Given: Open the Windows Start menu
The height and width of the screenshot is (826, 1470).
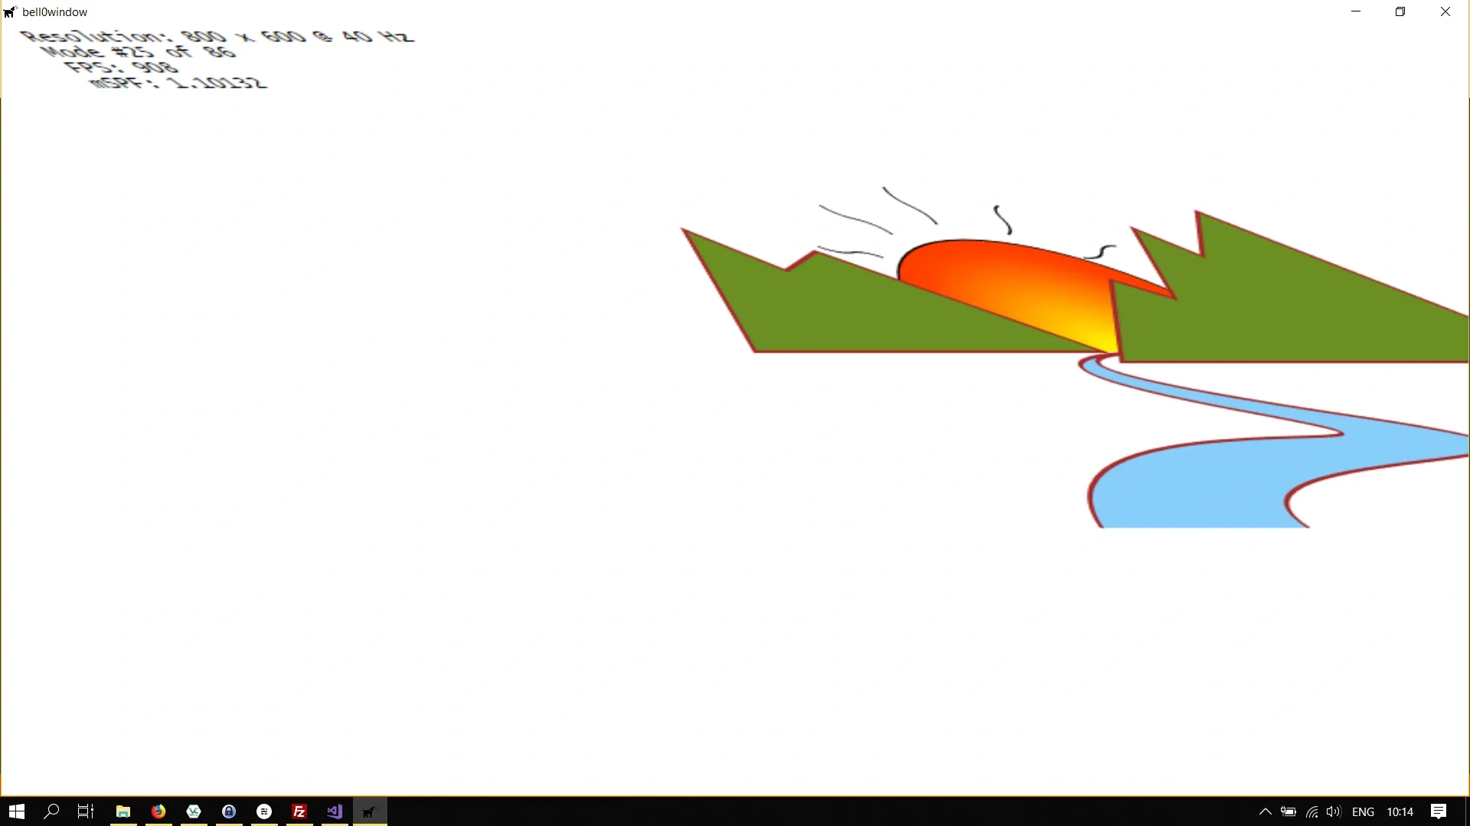Looking at the screenshot, I should coord(17,811).
